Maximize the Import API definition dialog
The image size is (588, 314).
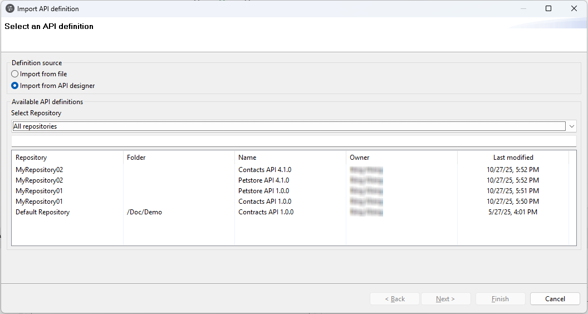coord(548,8)
